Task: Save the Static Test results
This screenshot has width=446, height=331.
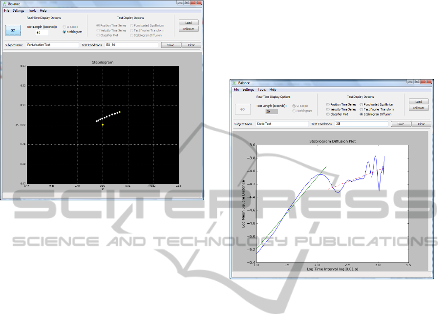Action: (401, 124)
